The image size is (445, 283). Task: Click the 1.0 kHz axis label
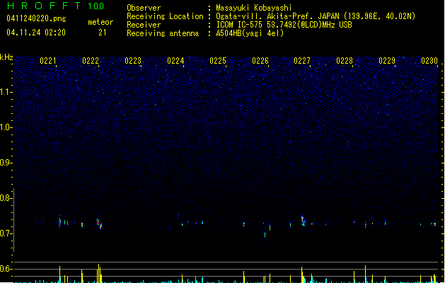tap(6, 127)
